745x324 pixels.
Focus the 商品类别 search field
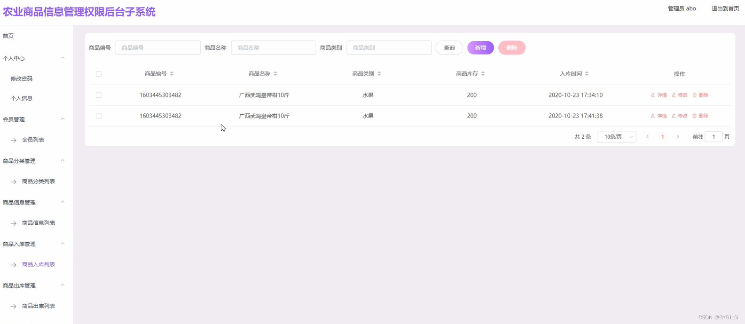click(x=389, y=48)
